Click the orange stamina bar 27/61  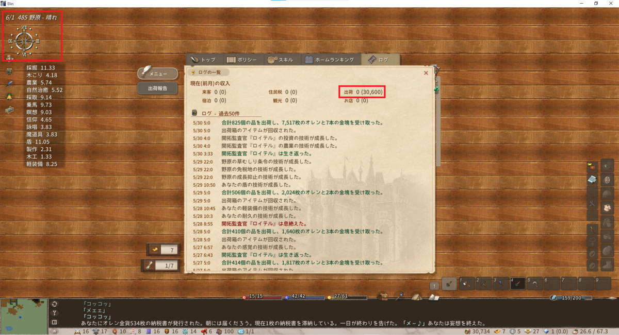coord(347,297)
